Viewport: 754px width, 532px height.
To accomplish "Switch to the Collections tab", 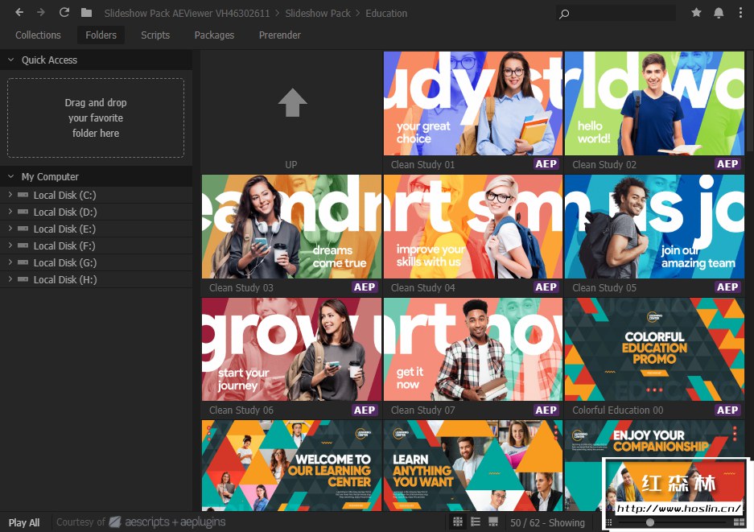I will pos(38,35).
